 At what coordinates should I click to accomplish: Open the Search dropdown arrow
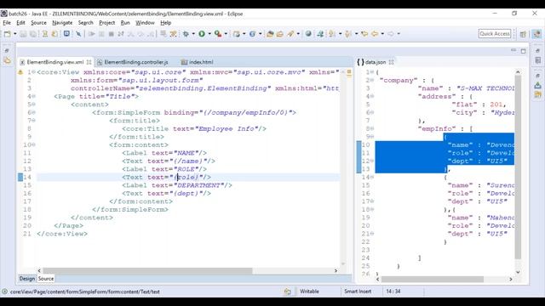point(298,34)
